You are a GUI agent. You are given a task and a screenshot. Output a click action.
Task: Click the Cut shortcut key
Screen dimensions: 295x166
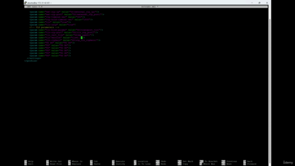tap(91, 161)
